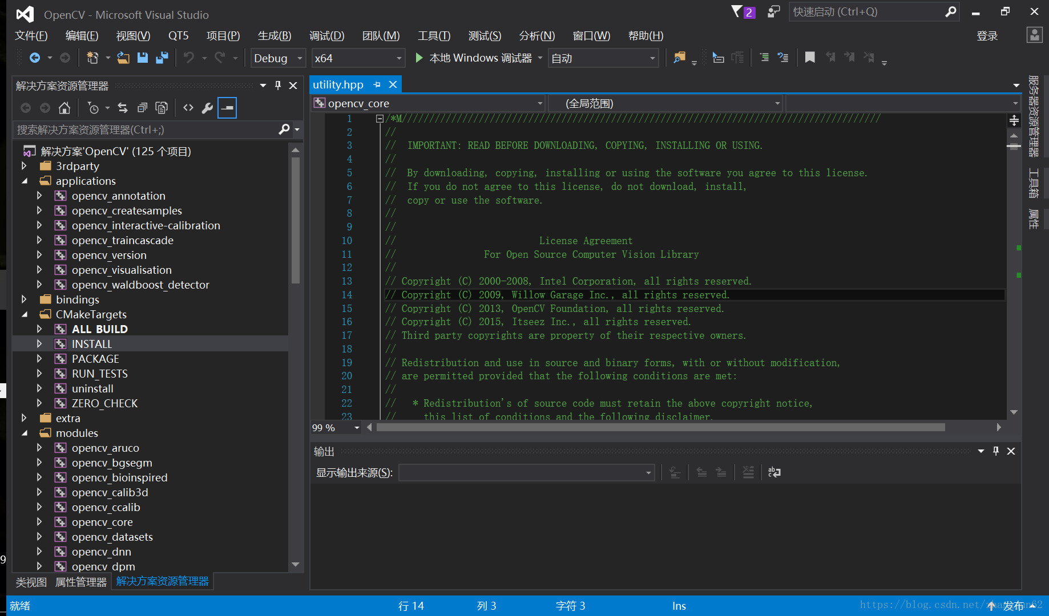Select the opencv_core project in tree
Screen dimensions: 1049x616
[x=102, y=522]
